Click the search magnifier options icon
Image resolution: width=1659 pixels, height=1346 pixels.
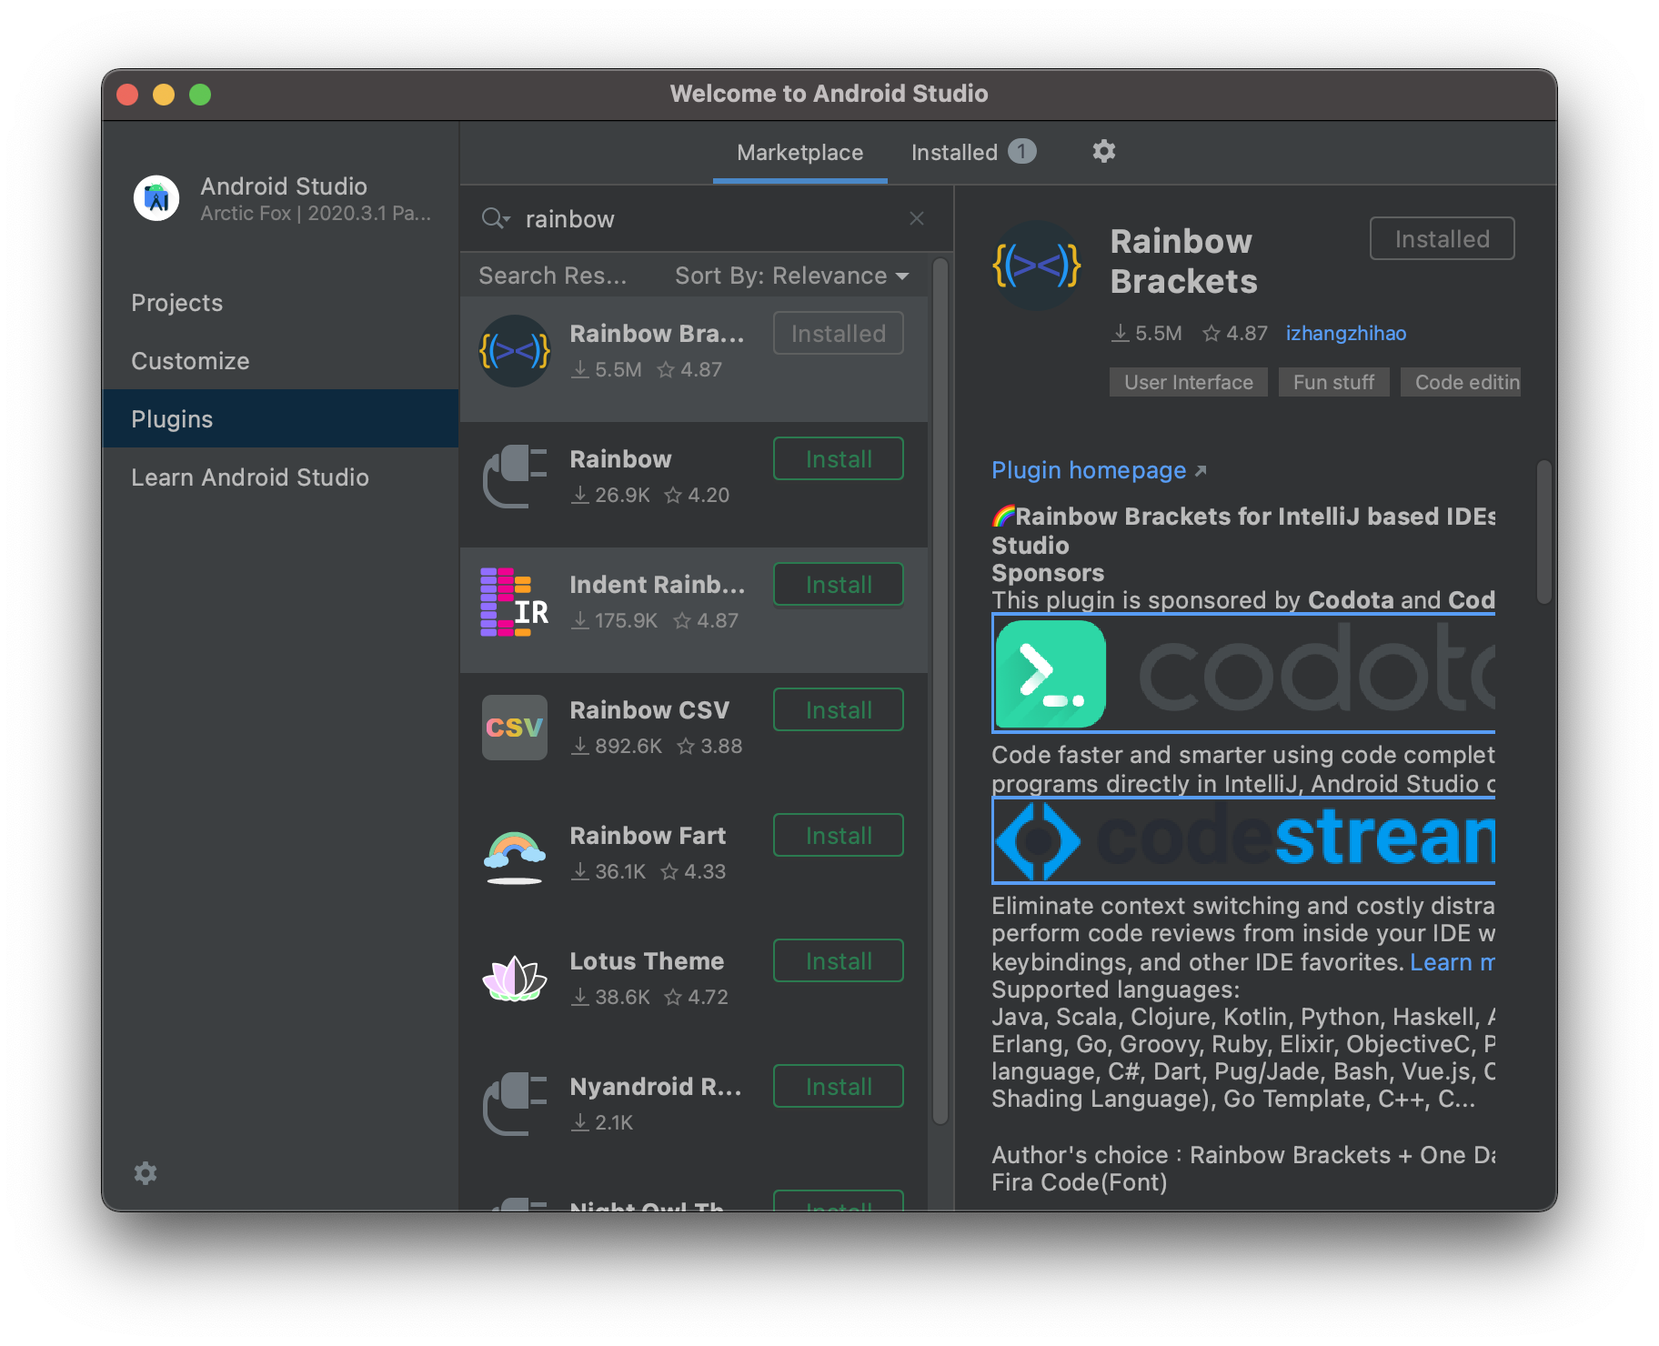coord(496,218)
